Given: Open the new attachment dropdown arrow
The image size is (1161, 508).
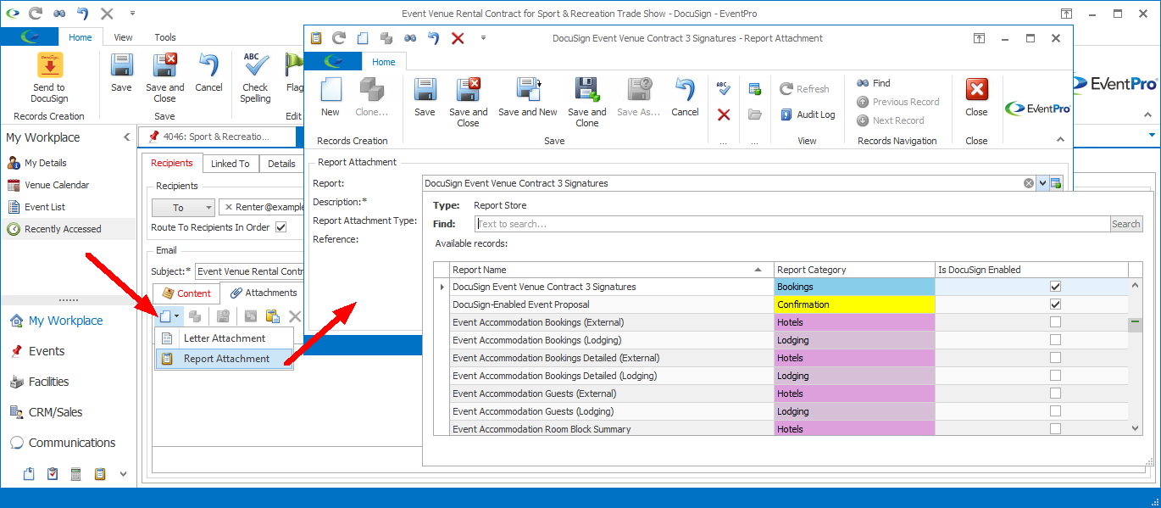Looking at the screenshot, I should [176, 316].
